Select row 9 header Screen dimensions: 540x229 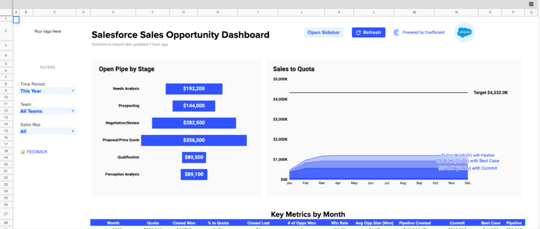[x=6, y=91]
